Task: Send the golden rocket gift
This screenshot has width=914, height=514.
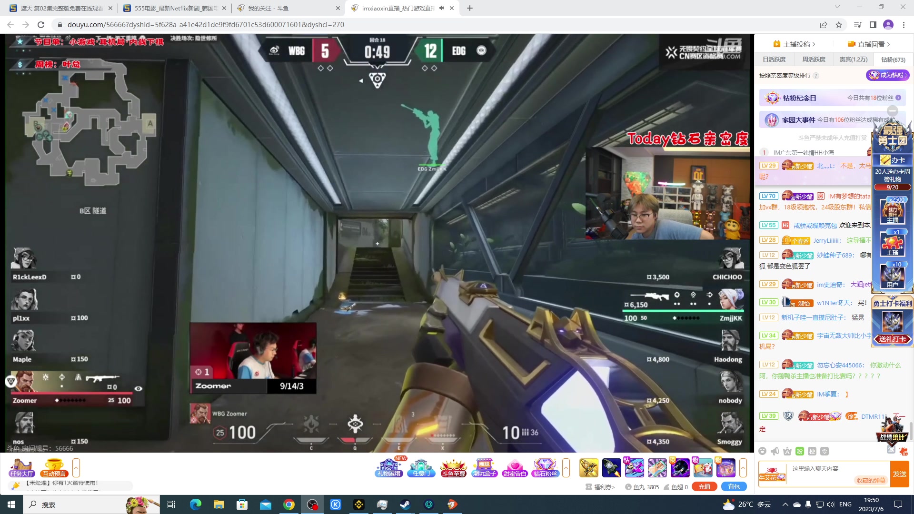Action: [589, 468]
